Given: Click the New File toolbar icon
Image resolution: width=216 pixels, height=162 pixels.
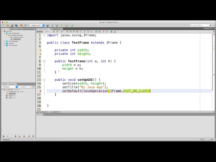Looking at the screenshot, I should click(4, 26).
